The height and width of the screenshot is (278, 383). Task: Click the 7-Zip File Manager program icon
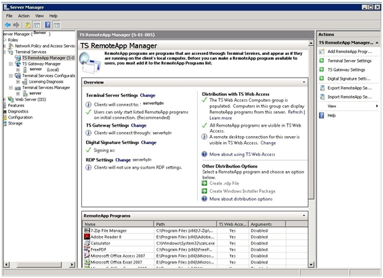pyautogui.click(x=87, y=230)
